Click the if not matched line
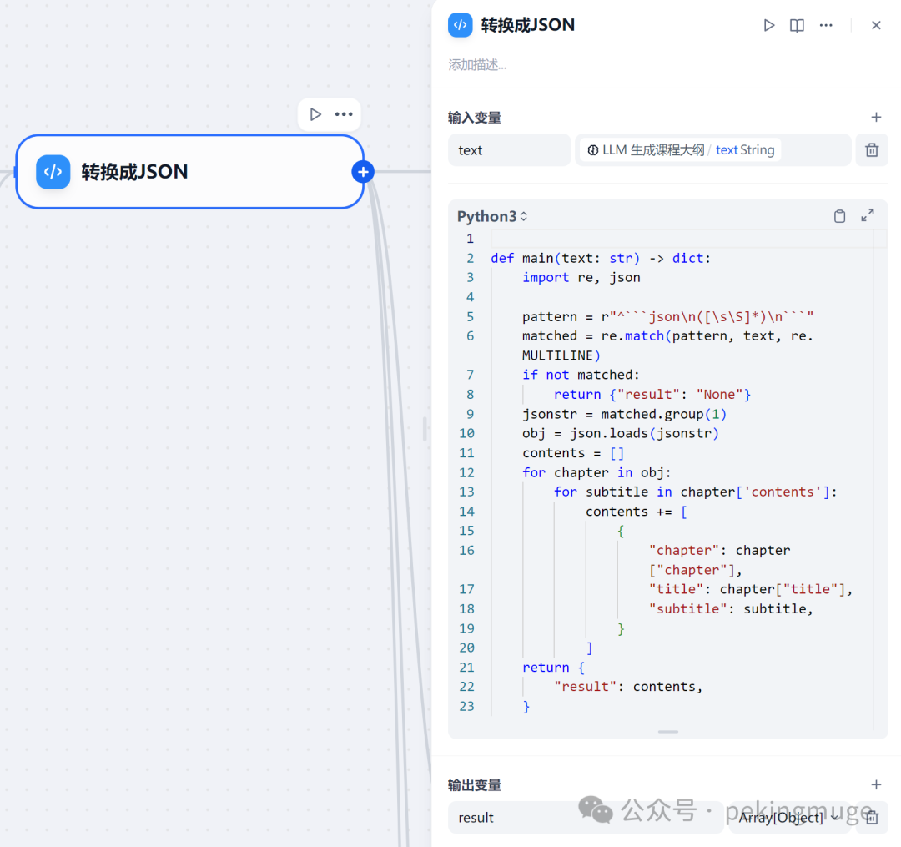The width and height of the screenshot is (901, 847). pos(581,376)
